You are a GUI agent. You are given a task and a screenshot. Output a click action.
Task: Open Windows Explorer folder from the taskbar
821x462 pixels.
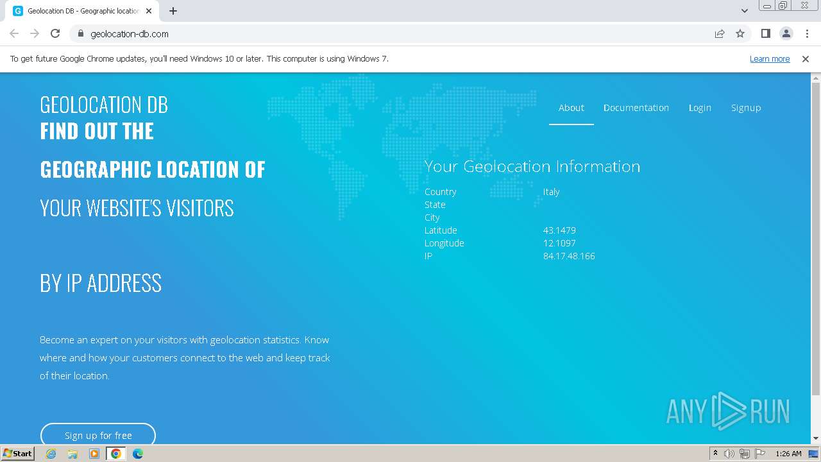point(72,454)
